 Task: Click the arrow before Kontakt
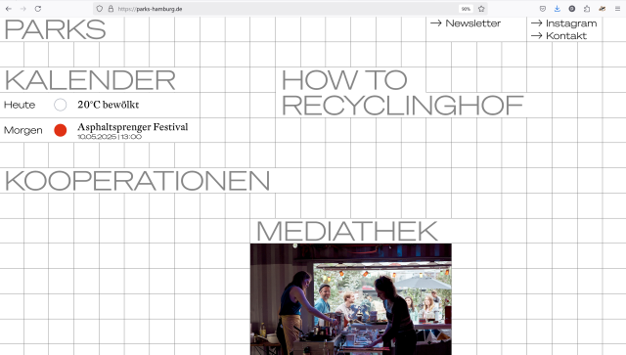537,36
